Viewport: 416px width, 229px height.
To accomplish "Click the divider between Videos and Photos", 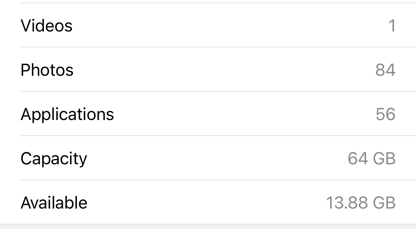I will click(218, 47).
